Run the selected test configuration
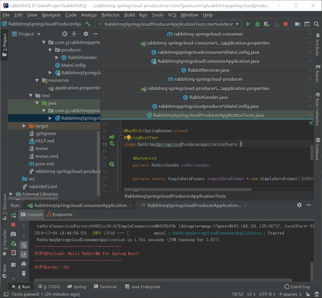This screenshot has width=322, height=298. click(248, 24)
